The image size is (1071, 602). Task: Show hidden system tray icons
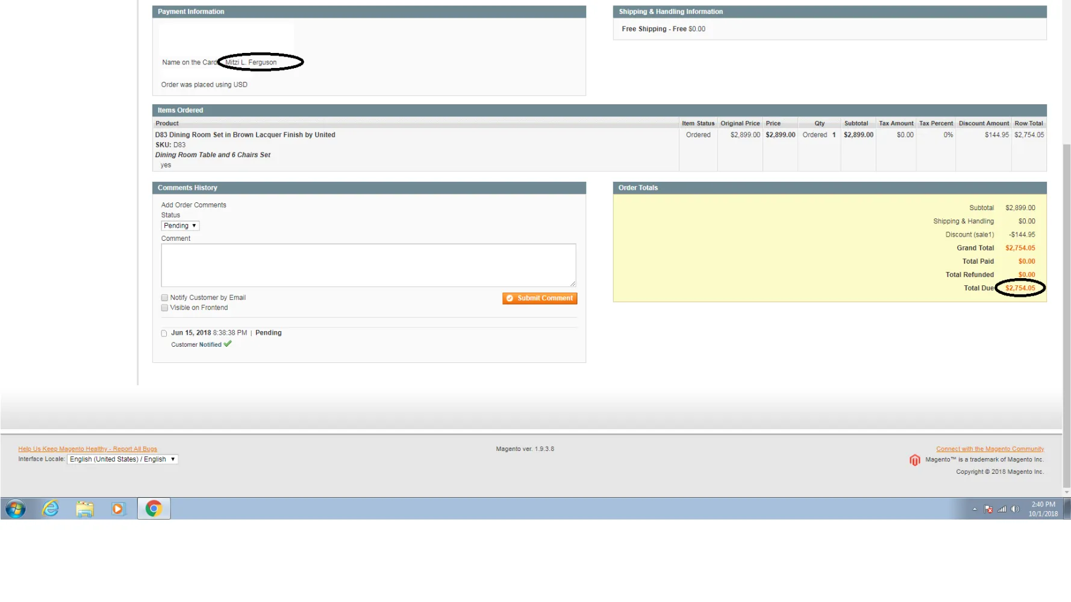pos(974,509)
